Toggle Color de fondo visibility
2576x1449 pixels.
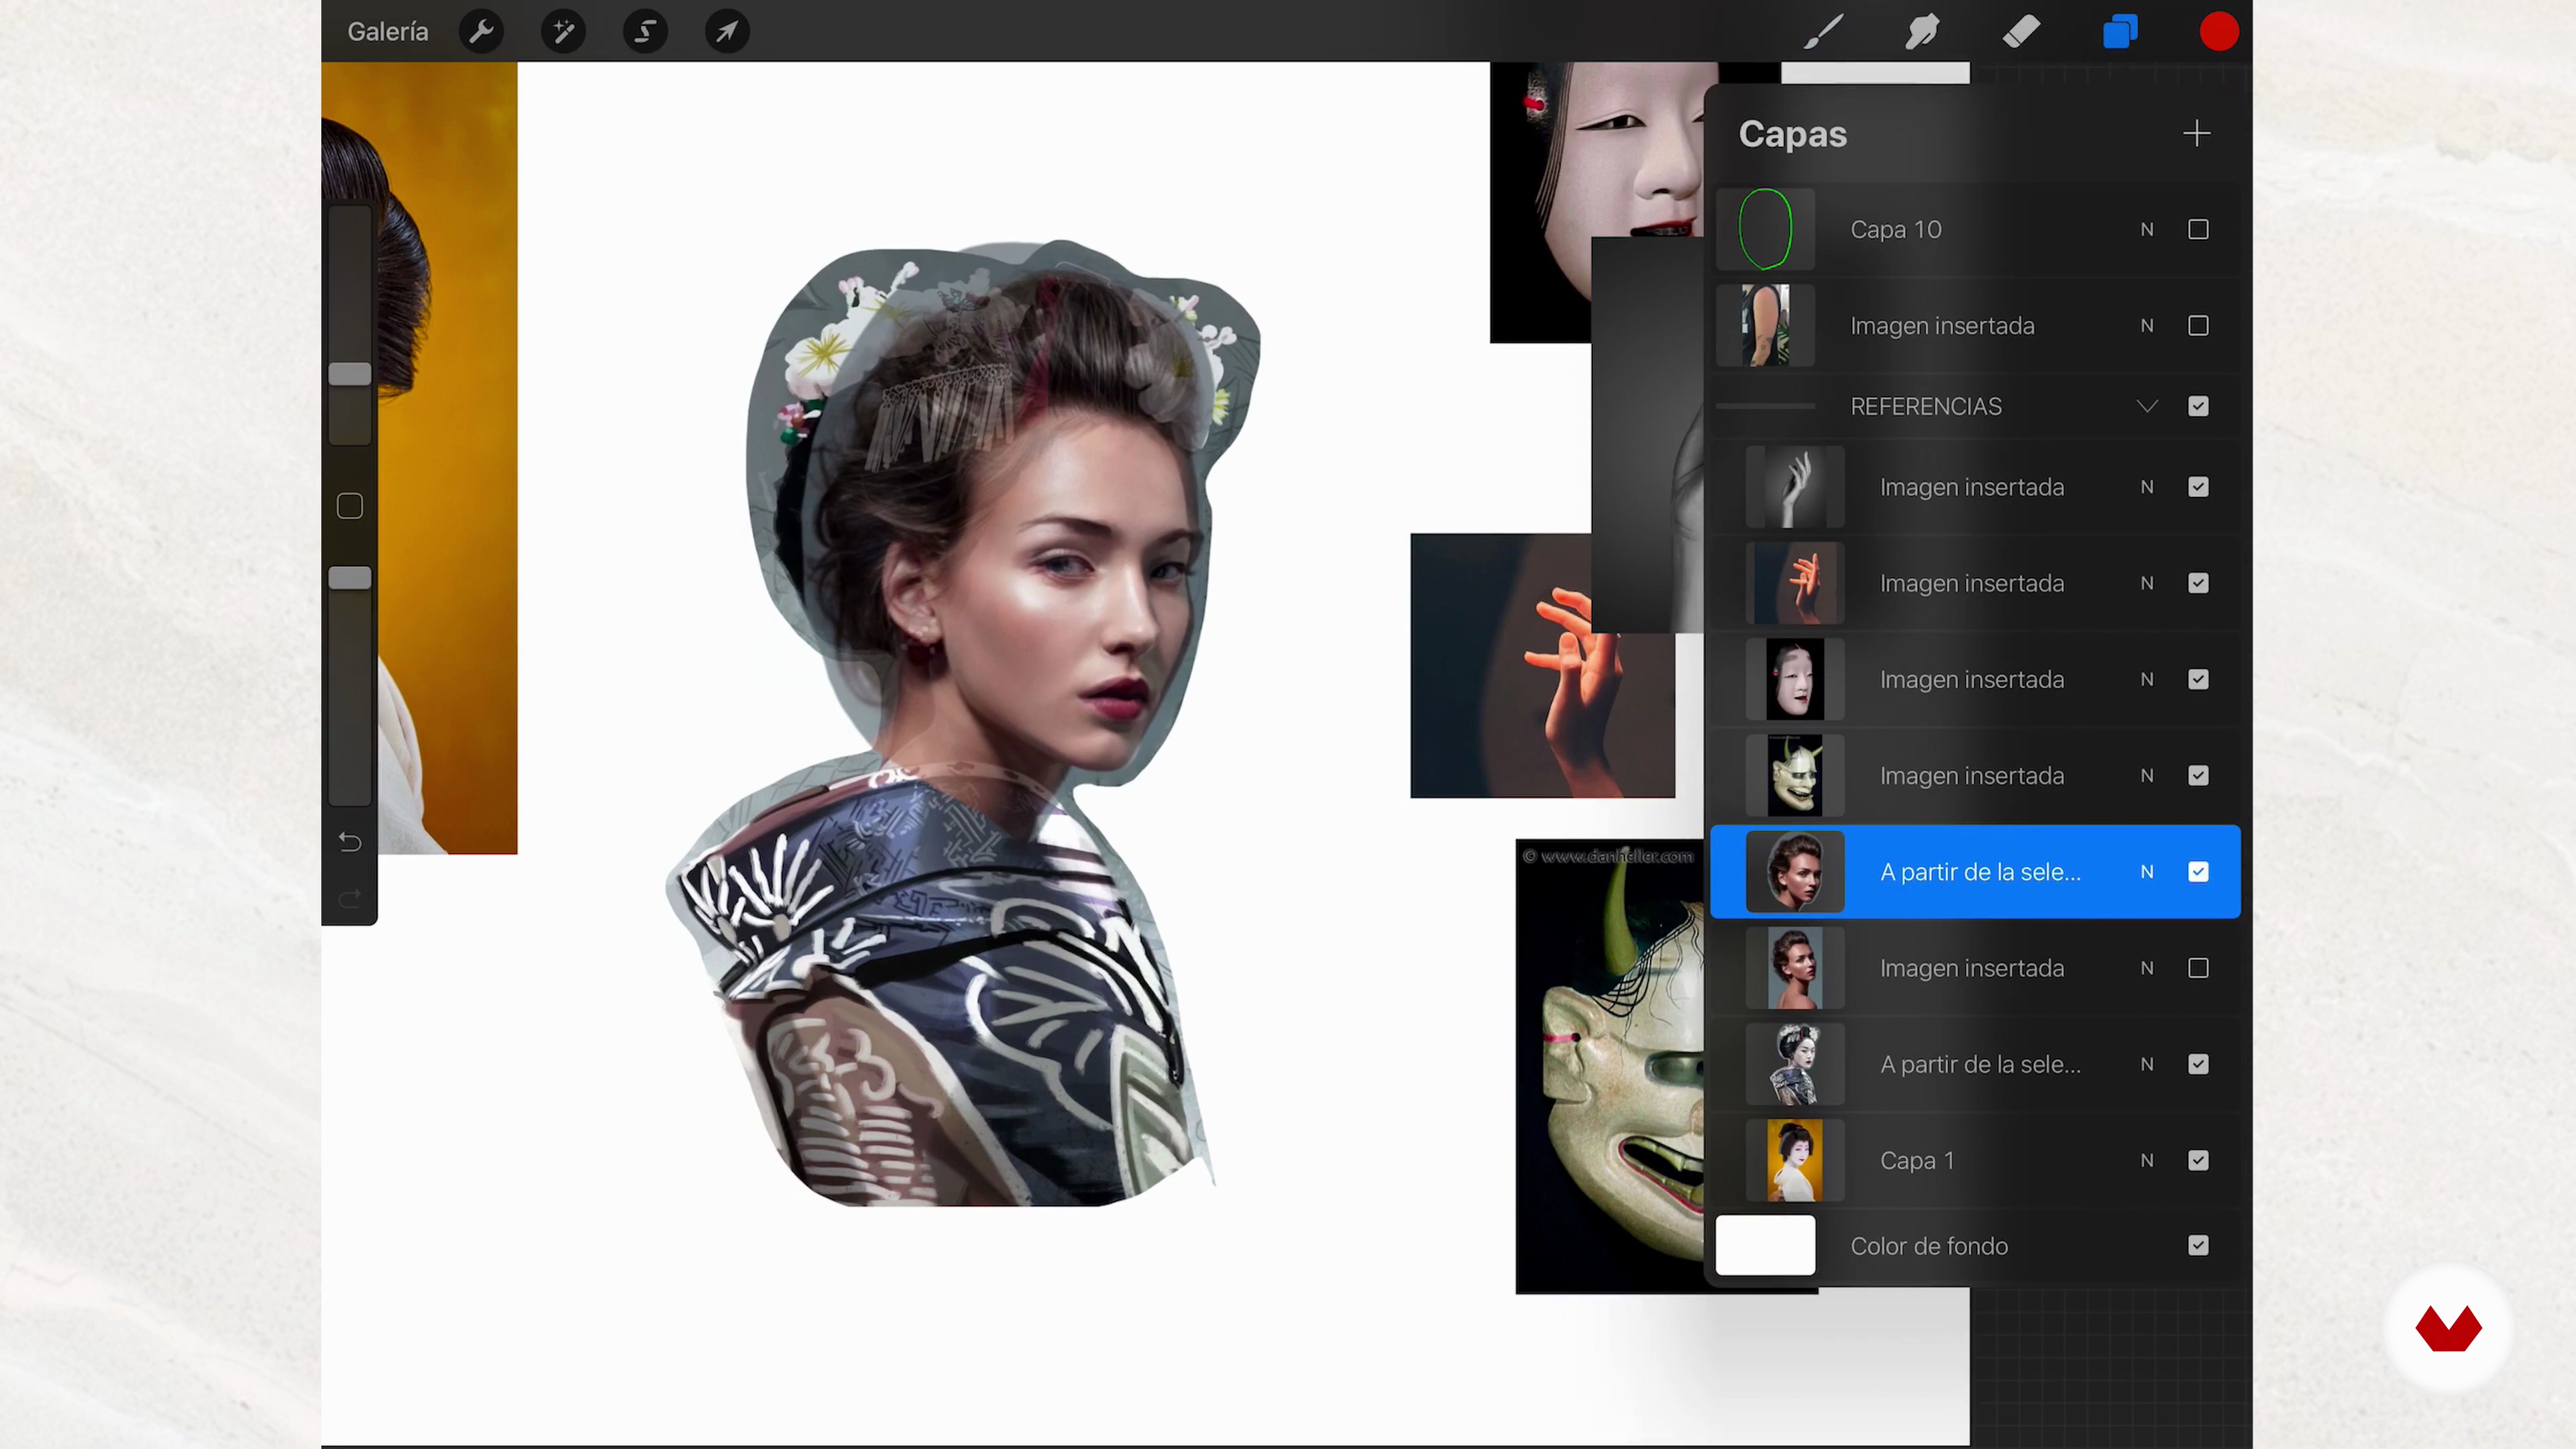click(2198, 1245)
